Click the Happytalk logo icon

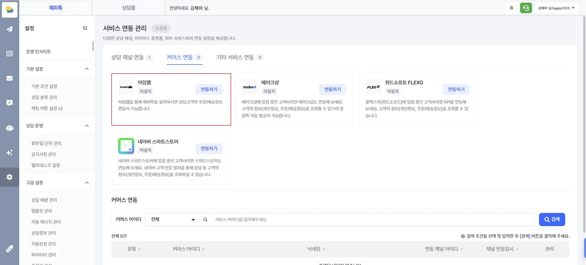(x=9, y=9)
